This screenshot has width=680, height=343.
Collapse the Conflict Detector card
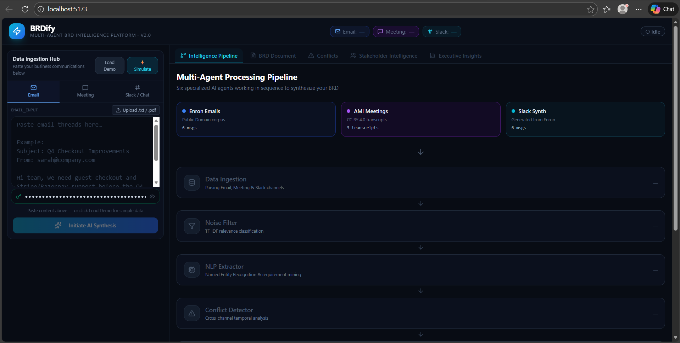pyautogui.click(x=655, y=313)
